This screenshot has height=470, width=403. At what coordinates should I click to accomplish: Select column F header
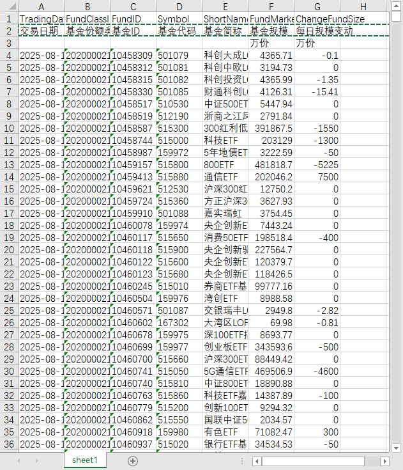click(271, 6)
